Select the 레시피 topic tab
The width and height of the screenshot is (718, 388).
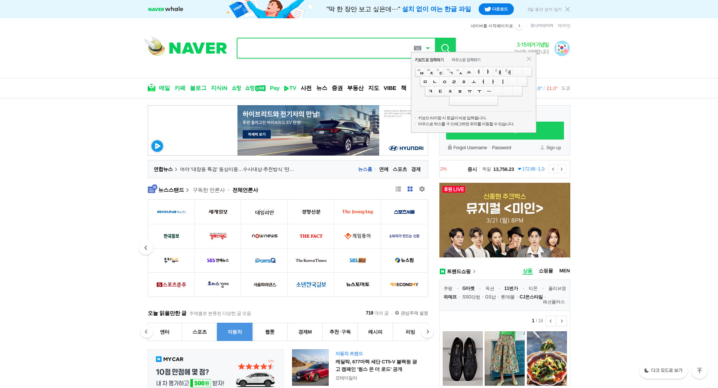pos(375,332)
